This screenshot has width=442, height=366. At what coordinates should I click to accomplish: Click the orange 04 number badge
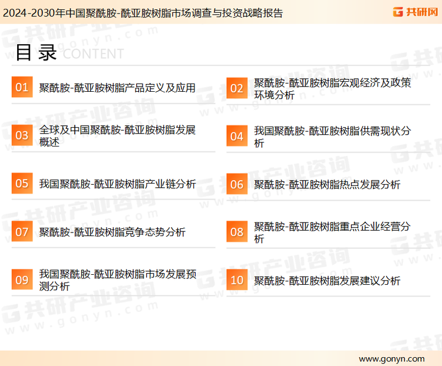tap(237, 136)
